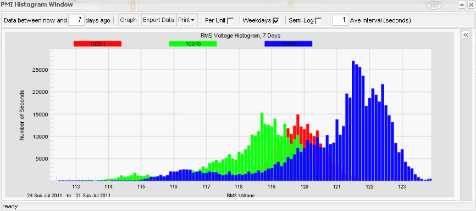Click the RMS Voltage axis label

240,195
